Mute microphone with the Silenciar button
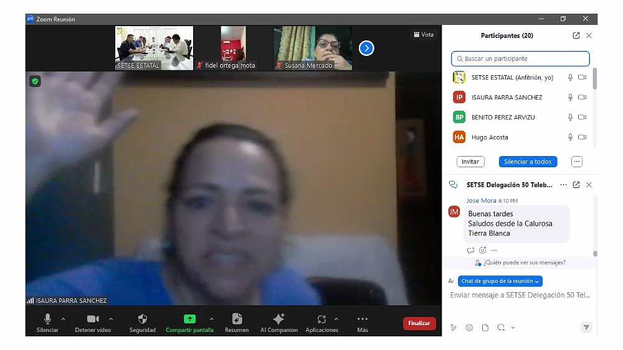The width and height of the screenshot is (623, 350). click(x=47, y=320)
